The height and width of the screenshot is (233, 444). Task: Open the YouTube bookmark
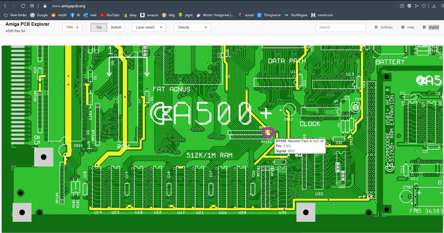(x=110, y=15)
